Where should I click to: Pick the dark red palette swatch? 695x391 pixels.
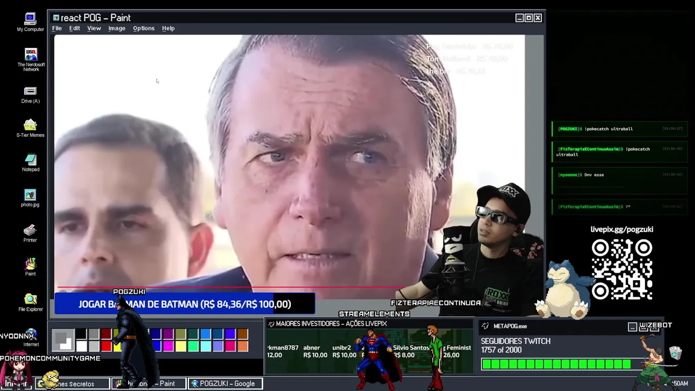coord(106,334)
